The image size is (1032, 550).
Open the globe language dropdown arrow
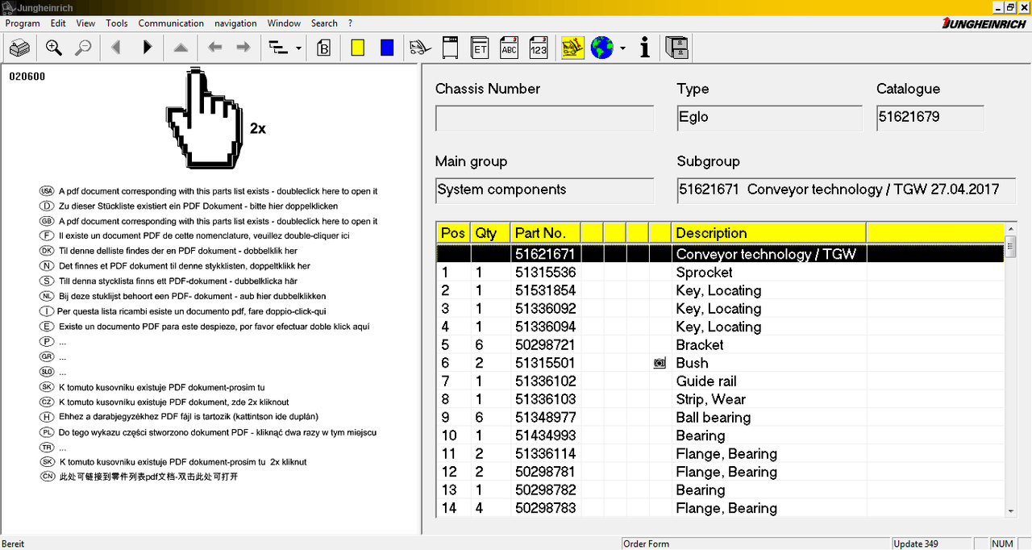coord(622,48)
